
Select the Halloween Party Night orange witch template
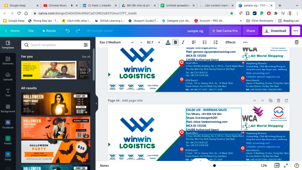click(x=55, y=128)
